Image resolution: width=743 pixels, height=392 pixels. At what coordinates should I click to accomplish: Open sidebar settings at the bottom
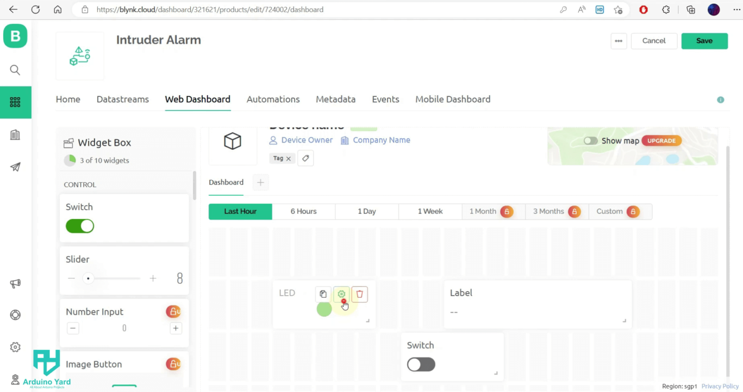coord(15,347)
